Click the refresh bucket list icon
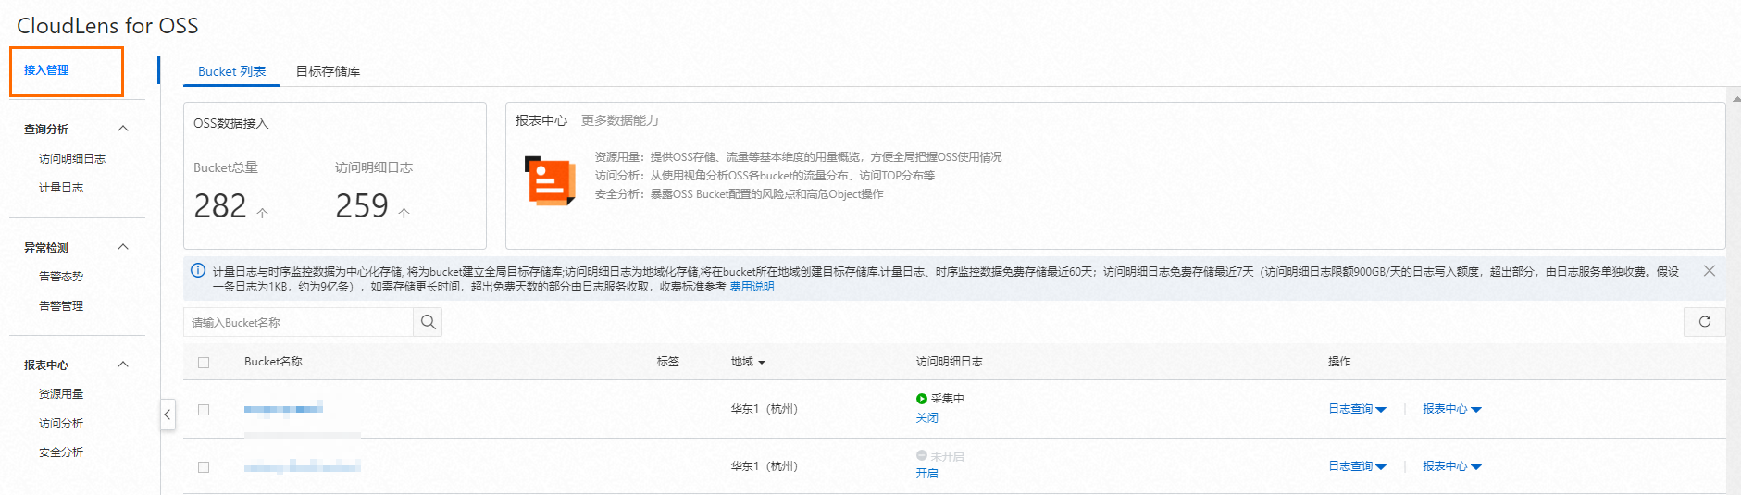Viewport: 1741px width, 495px height. tap(1704, 322)
